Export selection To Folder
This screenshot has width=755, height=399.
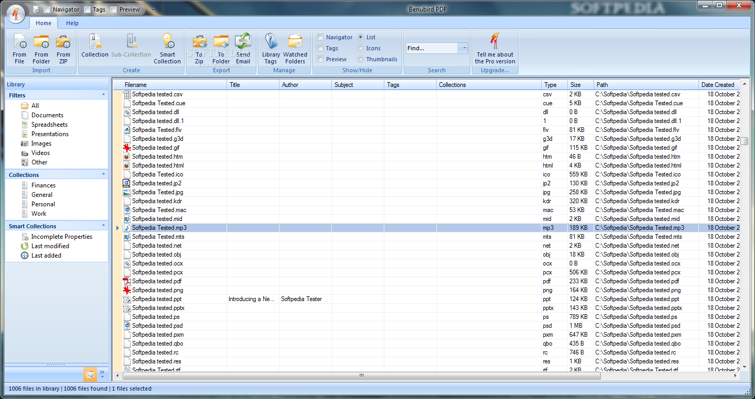pyautogui.click(x=221, y=49)
